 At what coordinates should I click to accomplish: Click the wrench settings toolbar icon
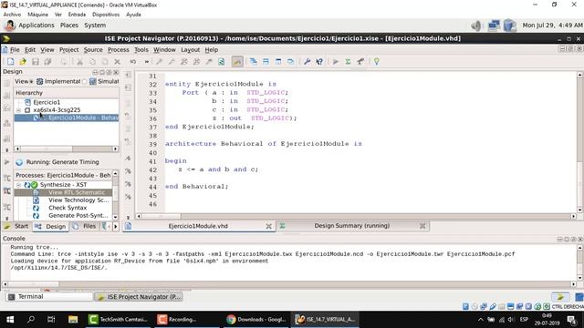click(x=307, y=62)
